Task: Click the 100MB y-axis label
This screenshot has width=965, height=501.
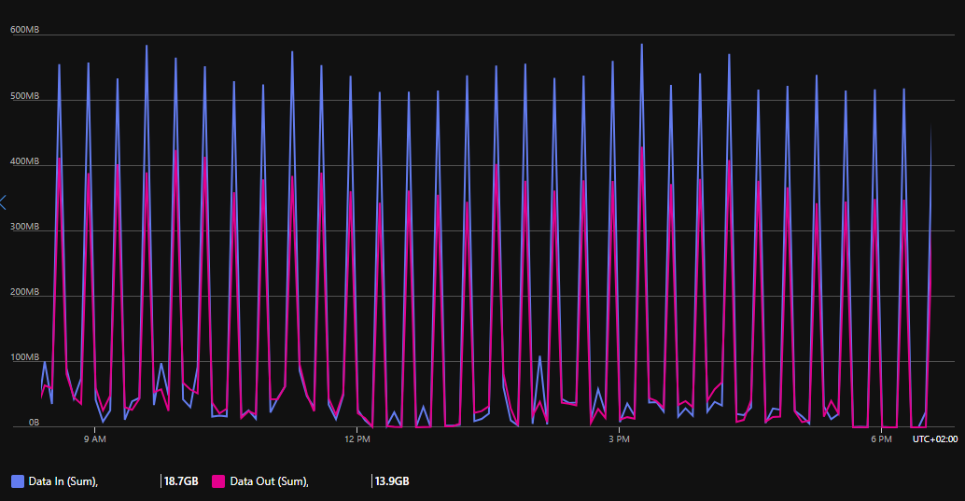Action: point(24,357)
